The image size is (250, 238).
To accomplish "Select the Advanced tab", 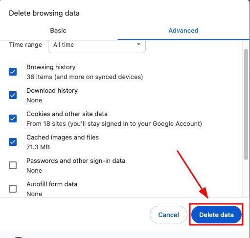I will tap(183, 30).
